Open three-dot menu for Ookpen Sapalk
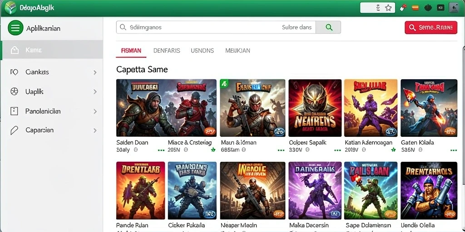This screenshot has height=232, width=465. click(337, 150)
